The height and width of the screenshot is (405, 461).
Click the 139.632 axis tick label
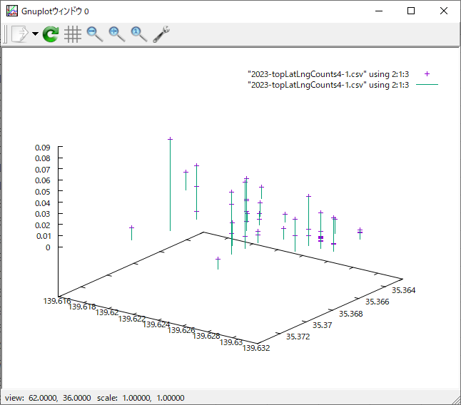pos(256,348)
